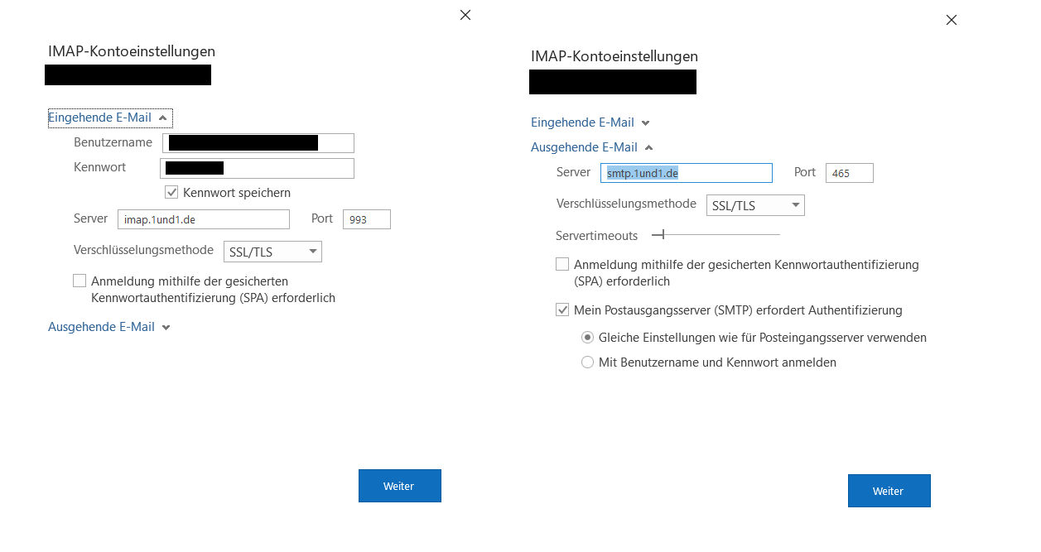This screenshot has height=552, width=1041.
Task: Close the right IMAP settings dialog
Action: pyautogui.click(x=952, y=20)
